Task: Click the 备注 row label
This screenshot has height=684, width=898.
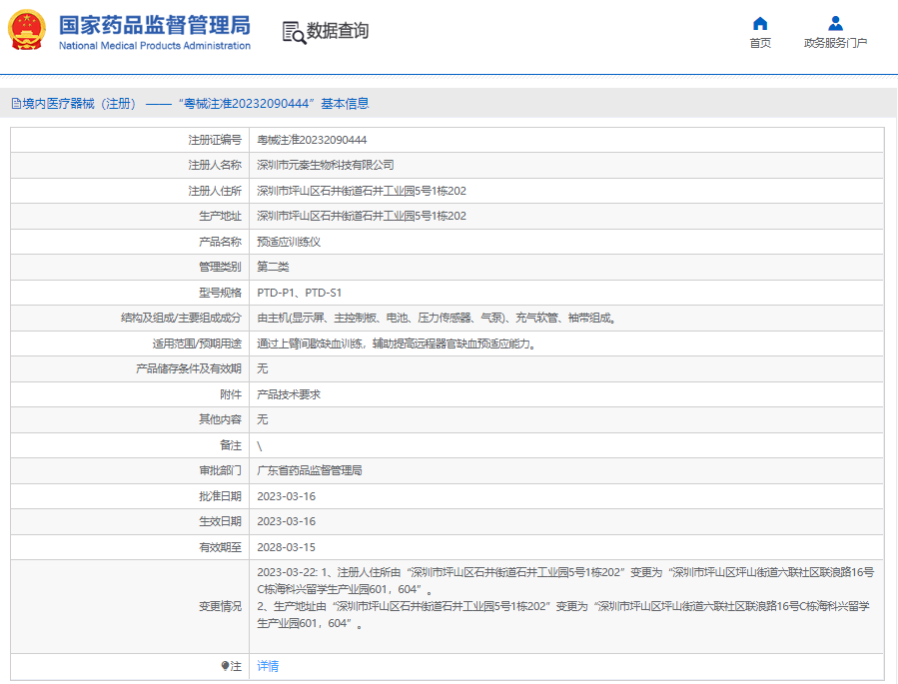Action: (x=231, y=445)
